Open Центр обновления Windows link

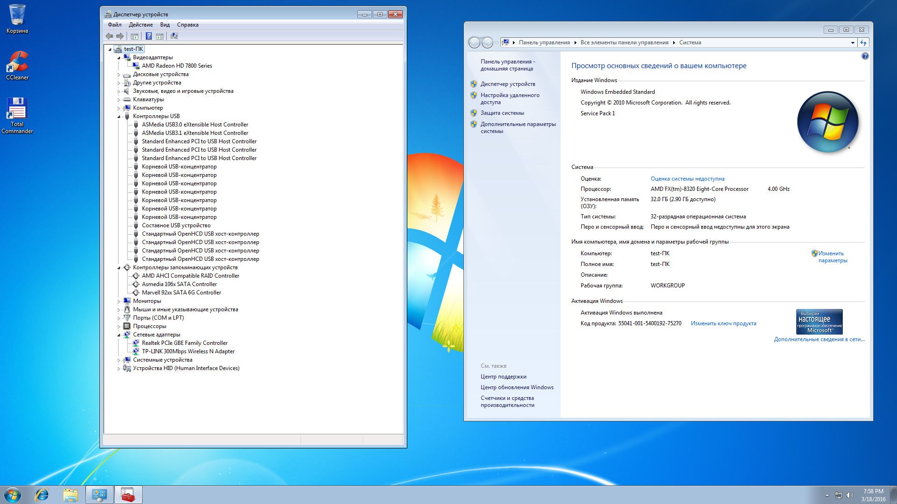[517, 387]
